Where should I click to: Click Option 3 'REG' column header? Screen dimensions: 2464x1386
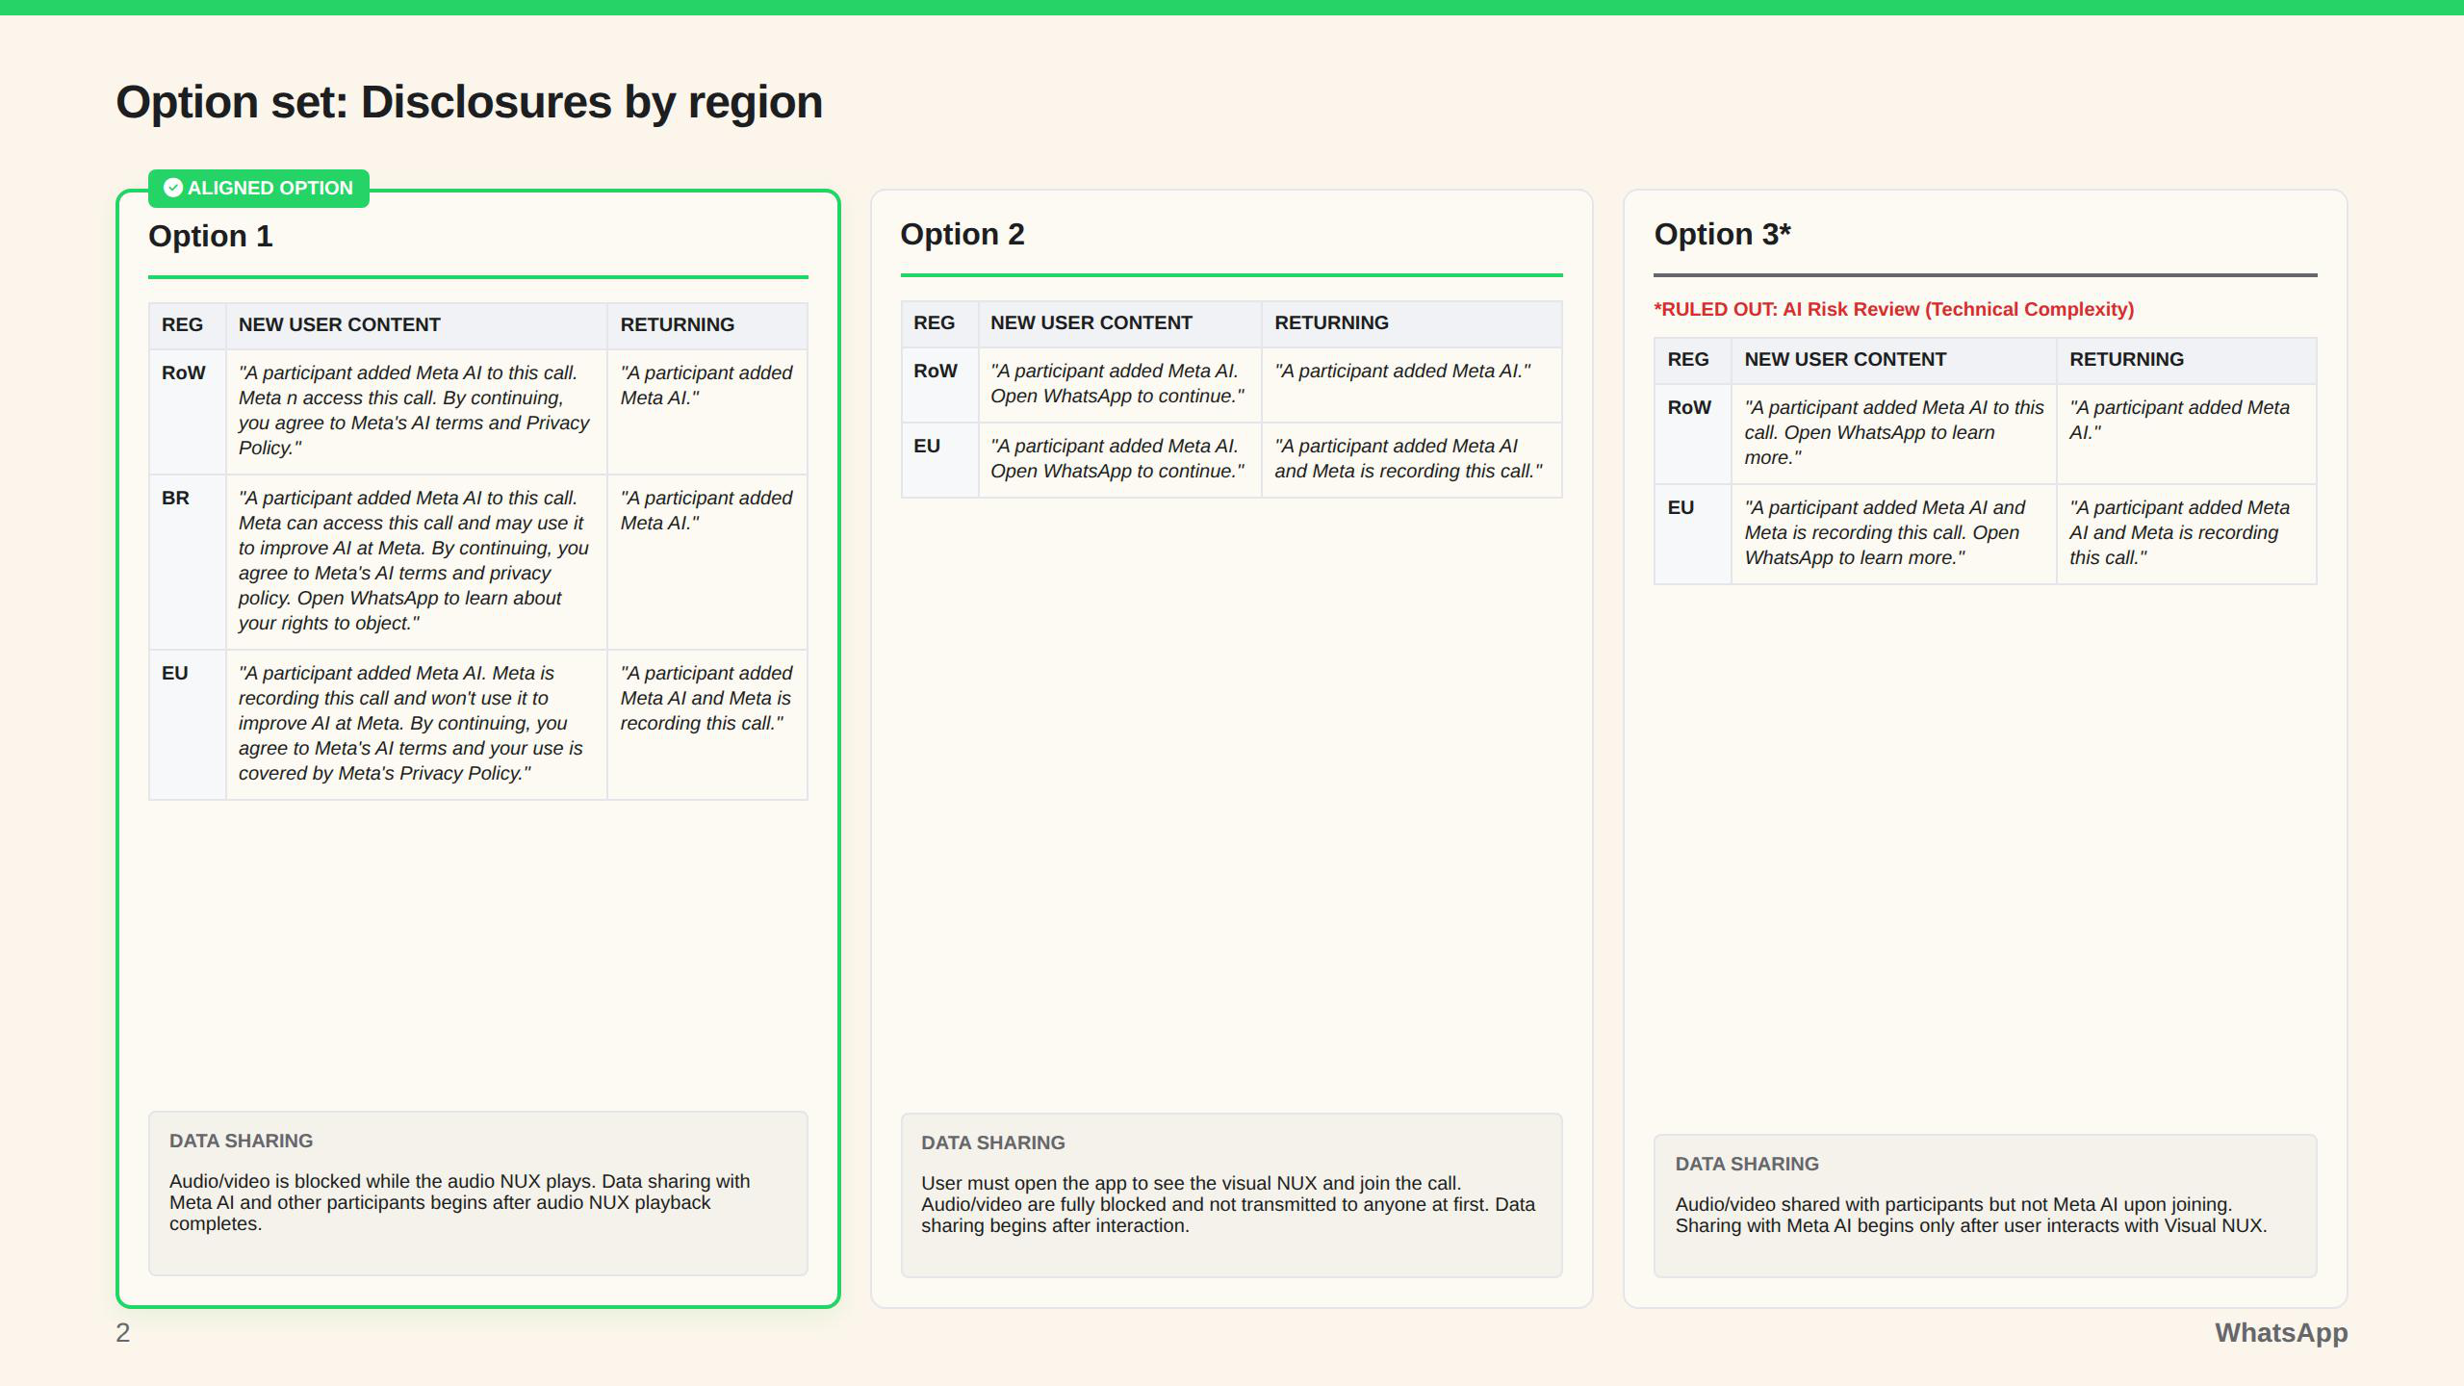tap(1693, 360)
